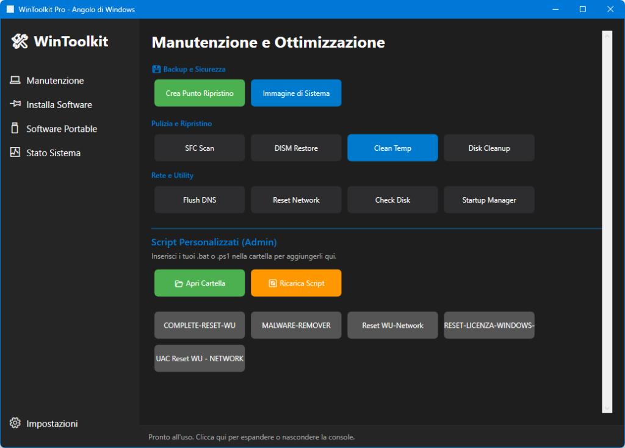Image resolution: width=625 pixels, height=448 pixels.
Task: Run the Reset WU-Network script
Action: click(392, 325)
